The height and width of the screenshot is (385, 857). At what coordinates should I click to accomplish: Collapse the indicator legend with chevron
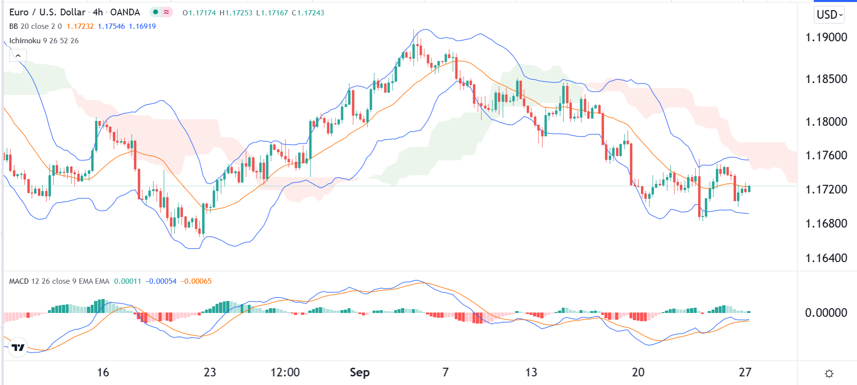coord(18,56)
